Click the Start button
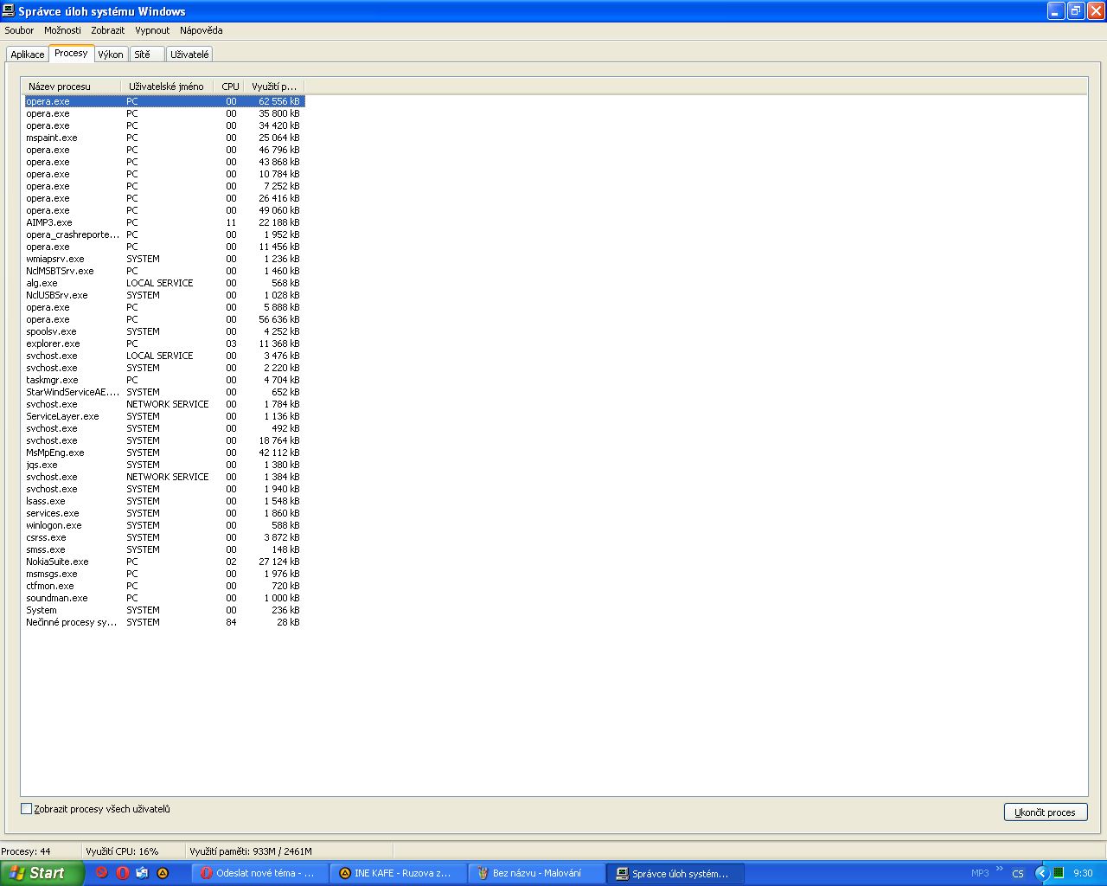 point(42,873)
